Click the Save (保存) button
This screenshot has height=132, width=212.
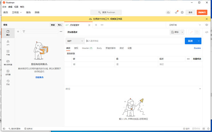(175, 32)
